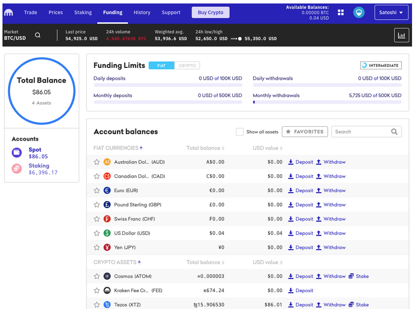Viewport: 417px width, 309px height.
Task: Enable the Show all assets checkbox
Action: point(239,132)
